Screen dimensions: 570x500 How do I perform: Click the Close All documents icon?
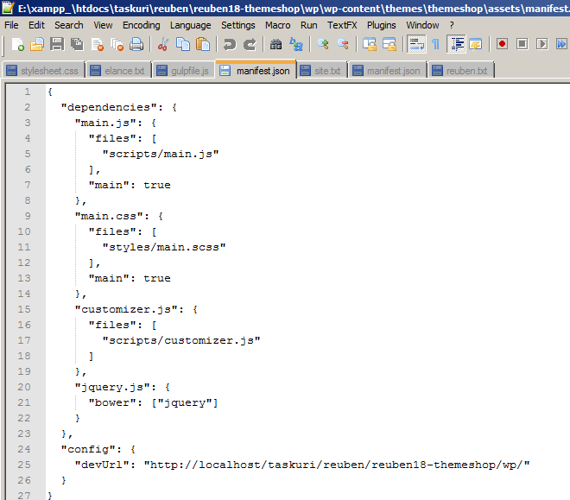[117, 44]
